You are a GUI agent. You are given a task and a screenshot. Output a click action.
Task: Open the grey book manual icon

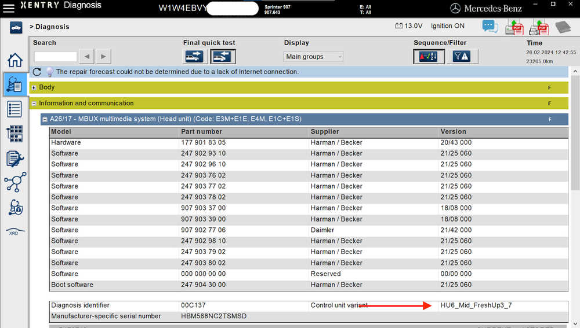tap(563, 27)
